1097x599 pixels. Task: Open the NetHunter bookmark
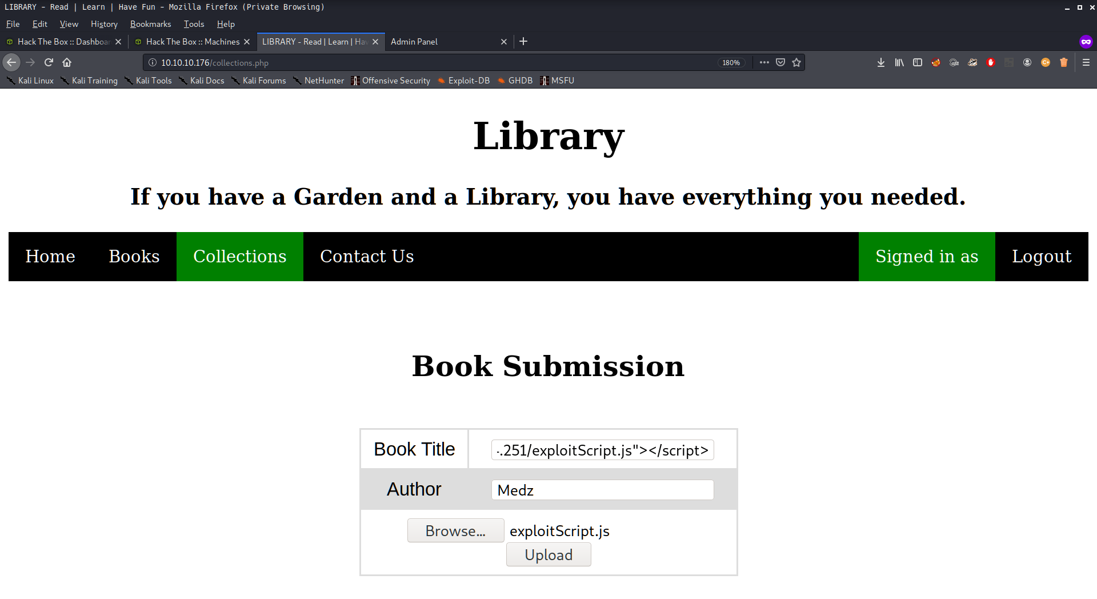[x=318, y=81]
